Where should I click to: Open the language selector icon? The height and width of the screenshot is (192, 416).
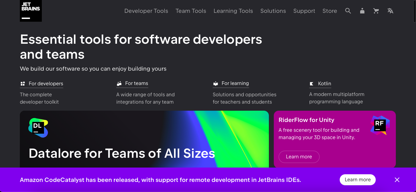(390, 11)
